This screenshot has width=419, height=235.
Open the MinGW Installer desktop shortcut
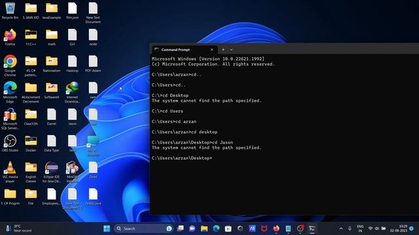click(72, 172)
